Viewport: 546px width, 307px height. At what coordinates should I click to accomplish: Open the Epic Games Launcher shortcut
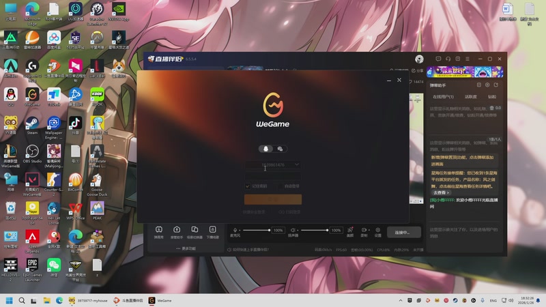(32, 270)
